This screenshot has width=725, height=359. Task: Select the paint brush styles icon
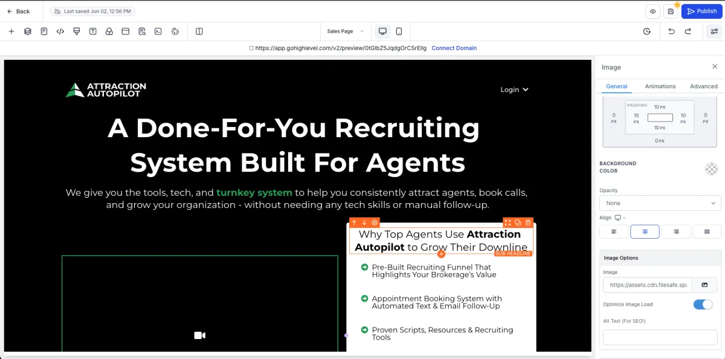point(77,31)
